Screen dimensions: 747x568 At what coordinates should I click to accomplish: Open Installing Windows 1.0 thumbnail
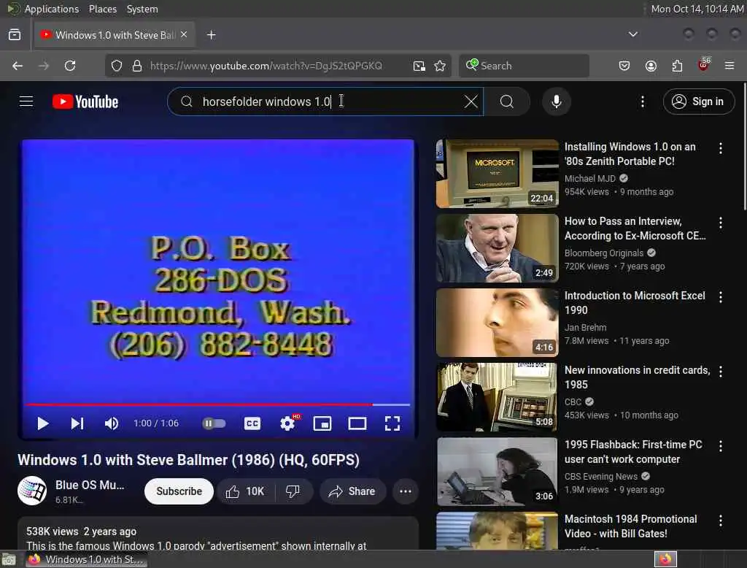point(497,174)
